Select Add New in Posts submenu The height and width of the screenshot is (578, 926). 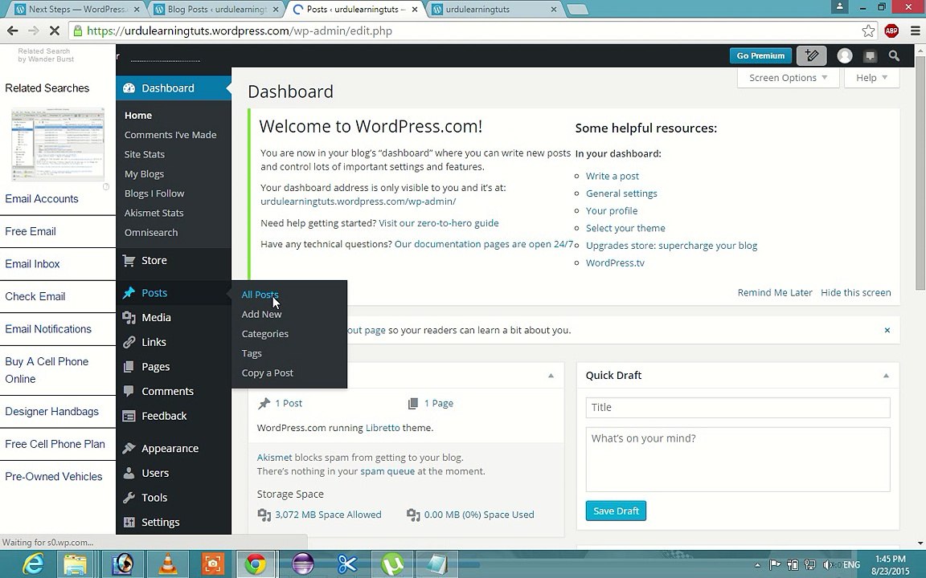point(261,315)
